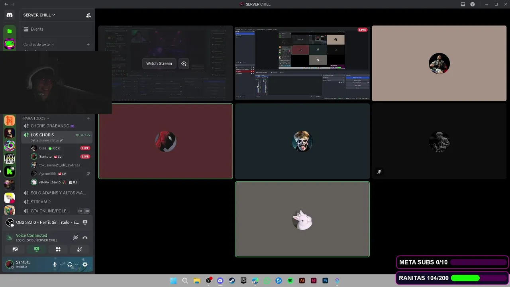This screenshot has width=510, height=287.
Task: Create channel plus next to Canales de texto
Action: 88,45
